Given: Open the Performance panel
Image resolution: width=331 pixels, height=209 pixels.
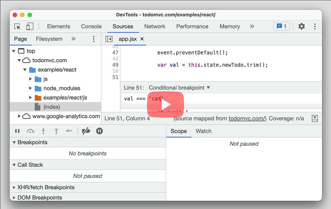Looking at the screenshot, I should (x=192, y=26).
